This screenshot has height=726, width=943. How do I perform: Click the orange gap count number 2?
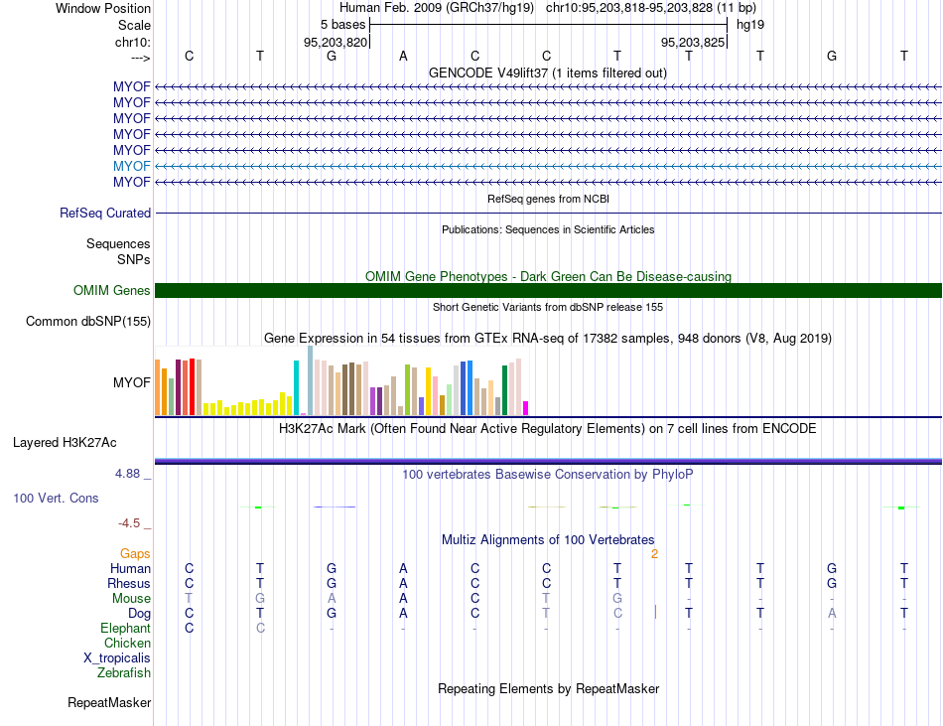654,554
